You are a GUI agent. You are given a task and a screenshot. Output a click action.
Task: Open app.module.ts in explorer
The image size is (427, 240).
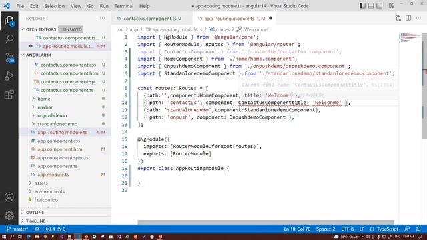pyautogui.click(x=53, y=175)
